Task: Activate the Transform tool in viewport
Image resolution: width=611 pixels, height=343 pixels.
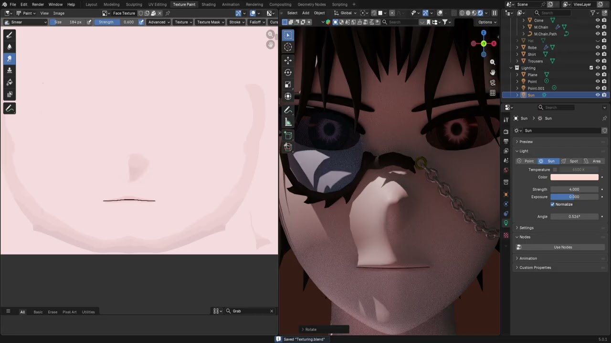Action: [x=288, y=96]
